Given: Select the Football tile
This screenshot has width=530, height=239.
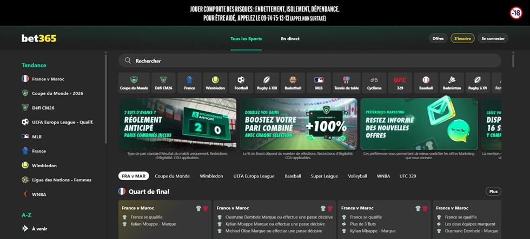Looking at the screenshot, I should click(x=241, y=83).
